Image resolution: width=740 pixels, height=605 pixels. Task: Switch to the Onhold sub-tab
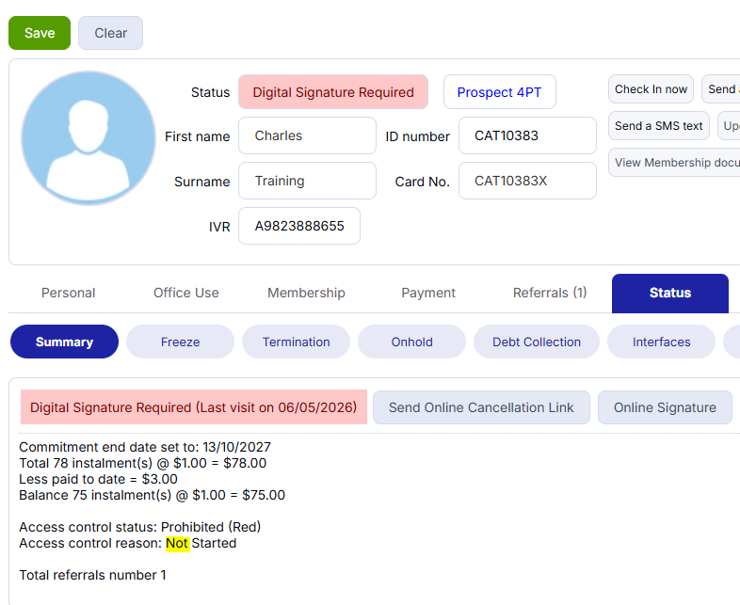[x=412, y=342]
